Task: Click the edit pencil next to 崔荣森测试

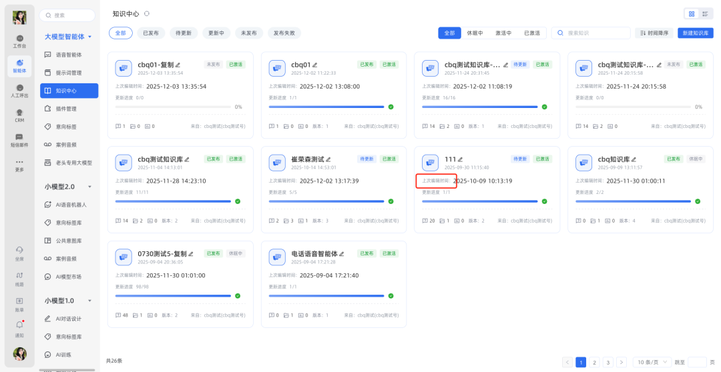Action: point(328,159)
